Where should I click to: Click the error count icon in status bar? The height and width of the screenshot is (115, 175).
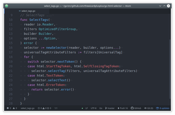click(x=8, y=108)
